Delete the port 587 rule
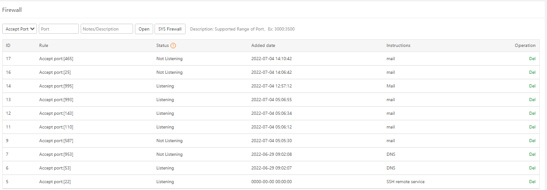 pos(532,141)
